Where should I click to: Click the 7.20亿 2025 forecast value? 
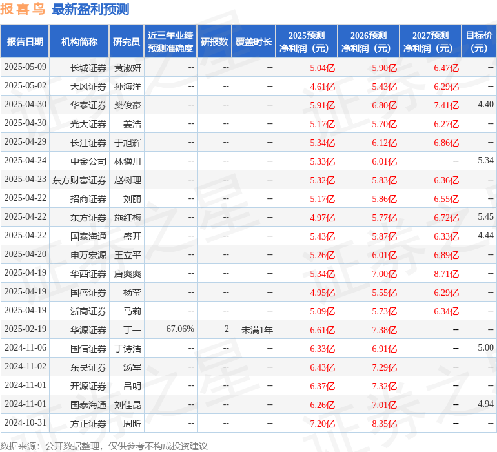point(322,424)
